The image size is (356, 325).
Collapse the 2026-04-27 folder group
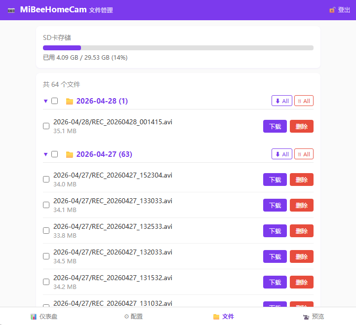point(45,154)
